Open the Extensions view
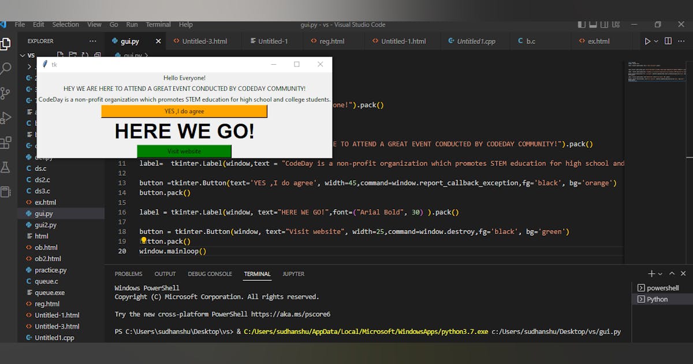This screenshot has width=693, height=364. tap(6, 142)
